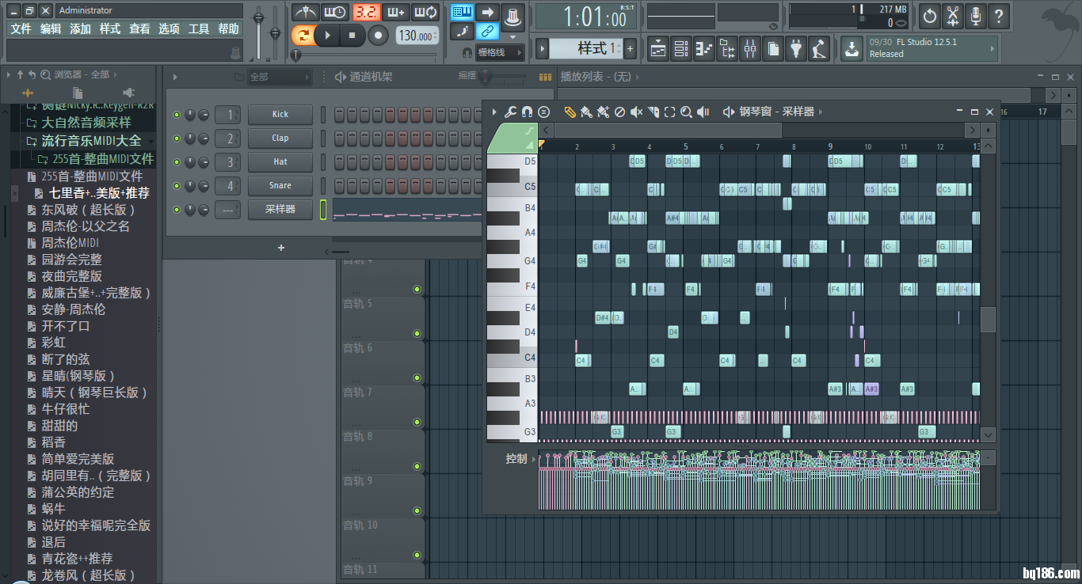
Task: Open the 帮助 menu
Action: (228, 28)
